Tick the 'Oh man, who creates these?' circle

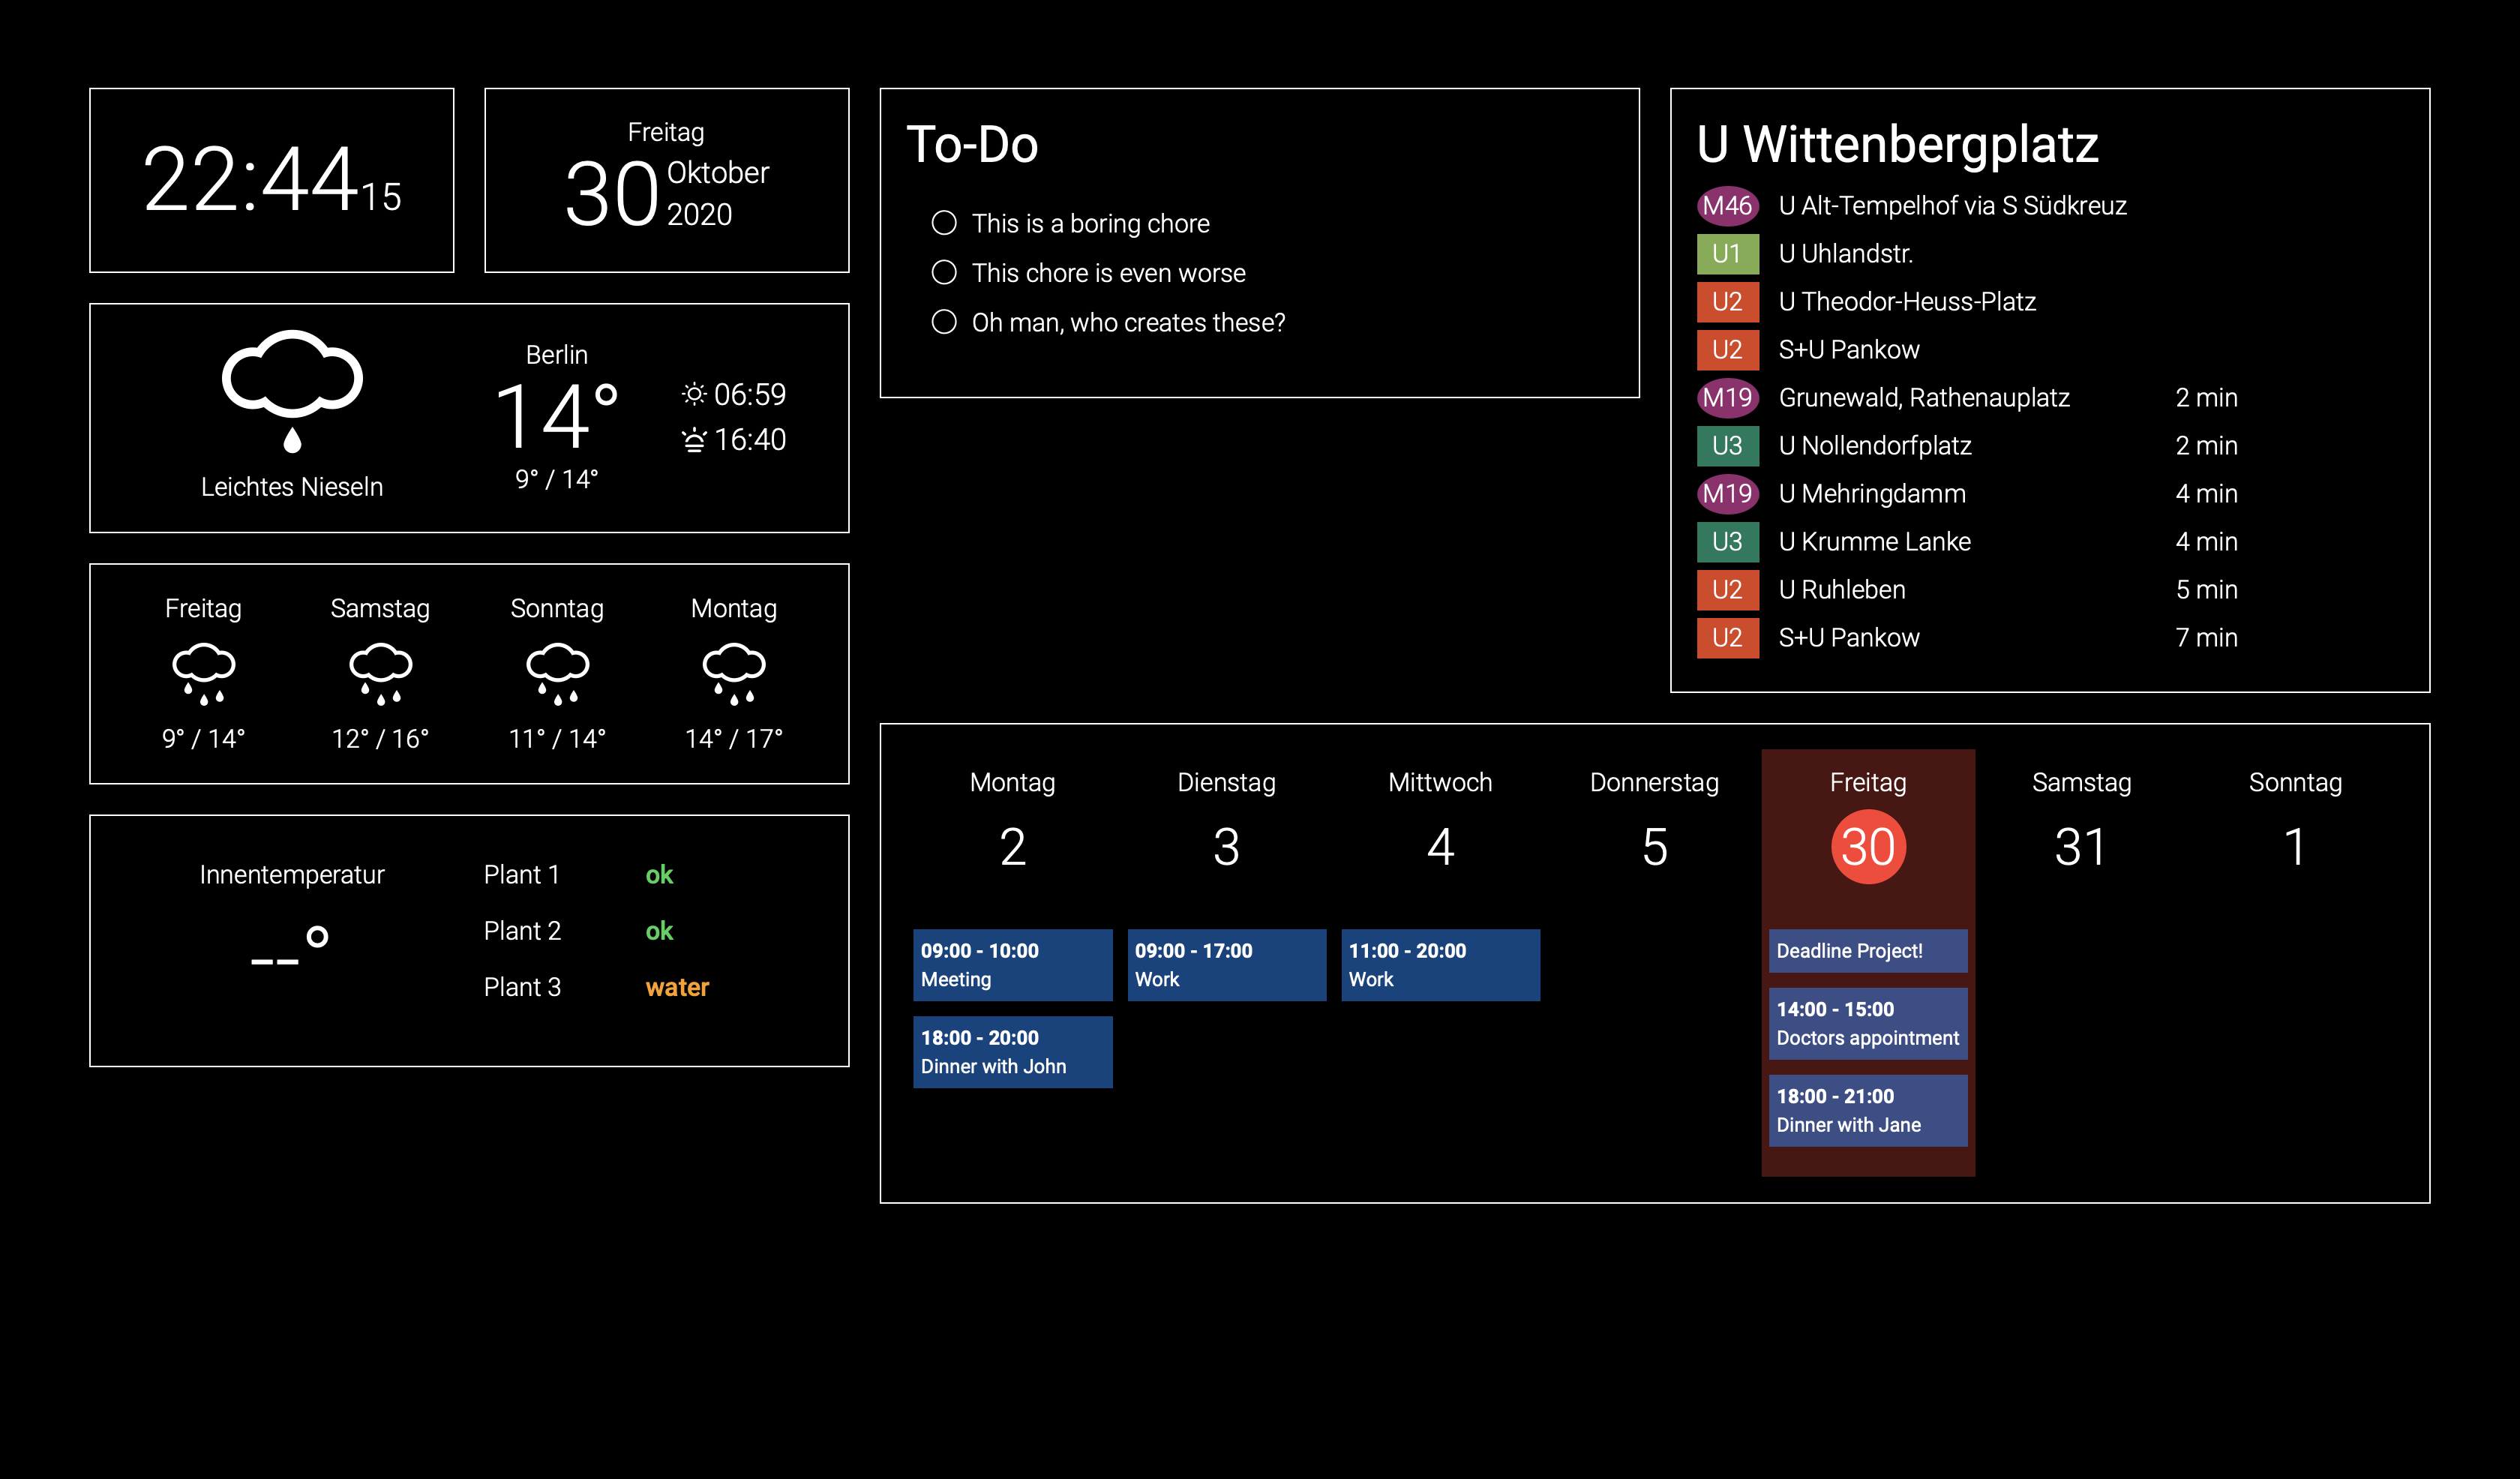tap(944, 322)
